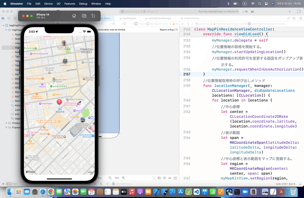Screen dimensions: 304x198
Task: Switch to the ViewController tab
Action: point(190,18)
